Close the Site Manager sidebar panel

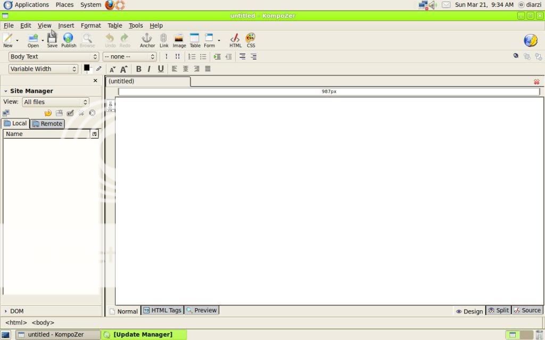95,81
